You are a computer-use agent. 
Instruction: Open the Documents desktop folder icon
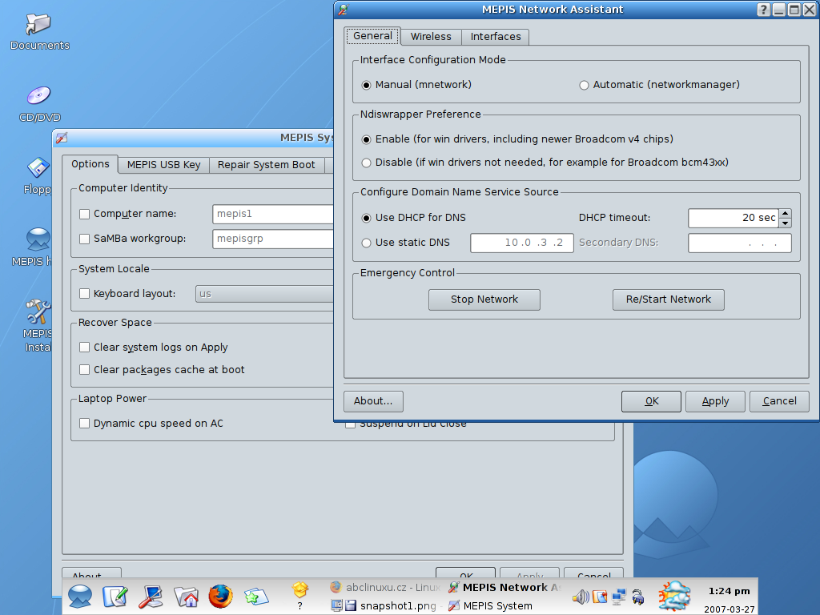pos(38,23)
